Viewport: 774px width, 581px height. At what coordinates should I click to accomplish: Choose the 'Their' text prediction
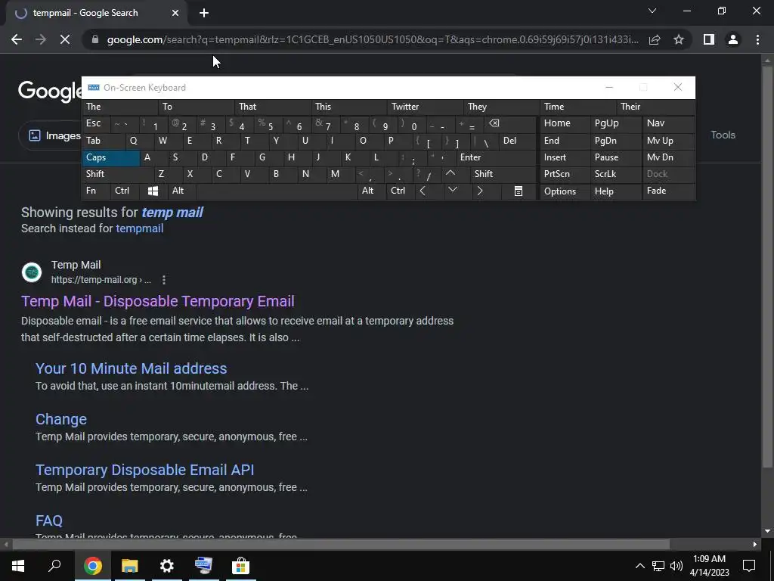(655, 107)
